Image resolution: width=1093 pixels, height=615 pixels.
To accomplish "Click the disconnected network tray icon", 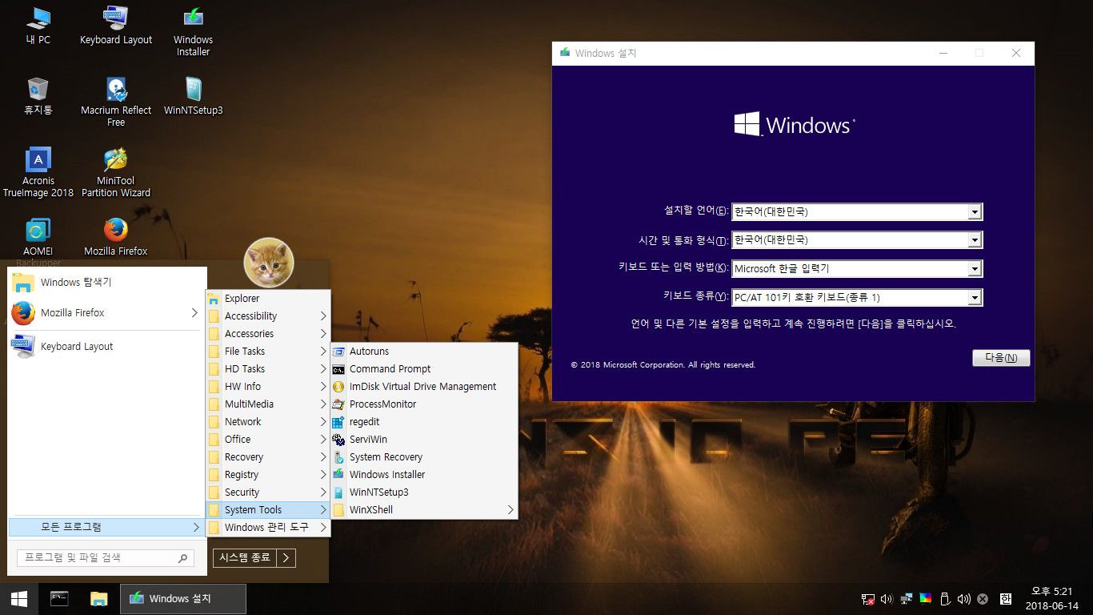I will click(x=868, y=599).
